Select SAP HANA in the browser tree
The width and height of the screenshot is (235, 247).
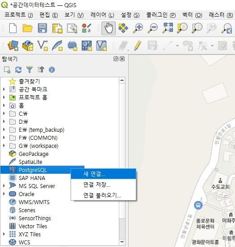(x=32, y=178)
